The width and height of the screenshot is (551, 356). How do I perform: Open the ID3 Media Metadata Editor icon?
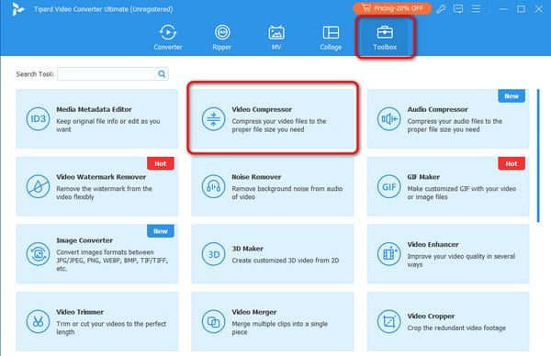coord(38,119)
